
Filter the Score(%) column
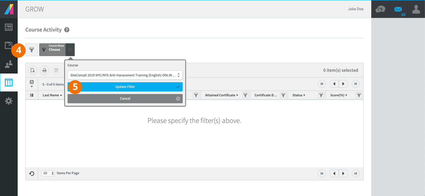pyautogui.click(x=359, y=95)
